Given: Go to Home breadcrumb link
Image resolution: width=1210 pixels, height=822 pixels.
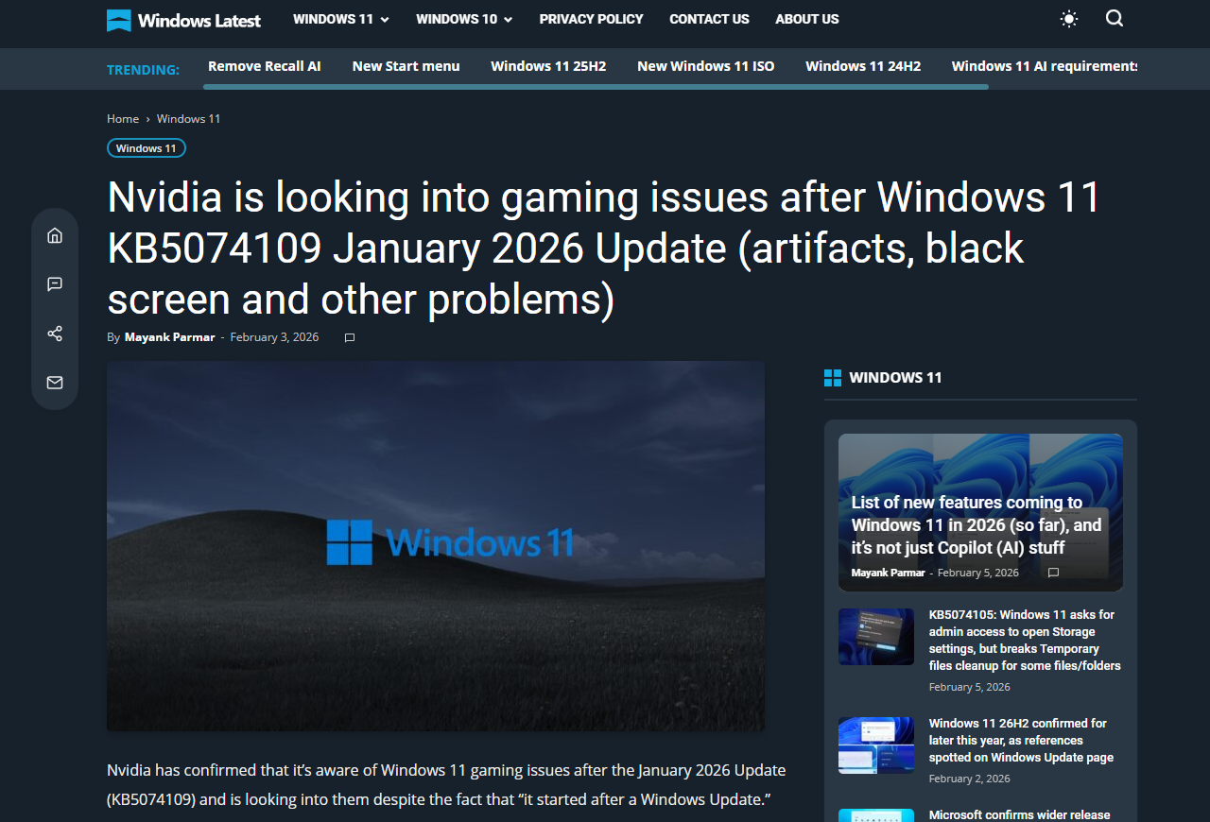Looking at the screenshot, I should coord(123,119).
